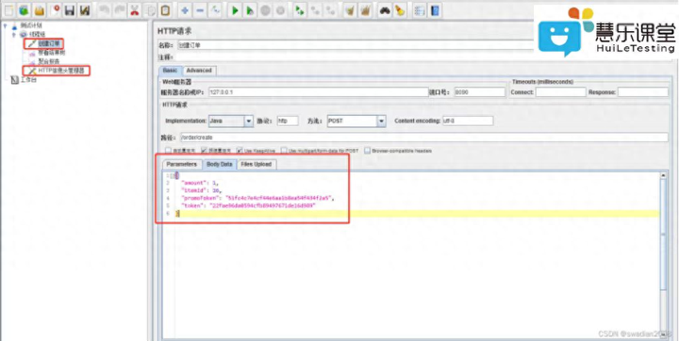The height and width of the screenshot is (341, 679).
Task: Select the 创建订单 sampler in tree
Action: click(x=50, y=43)
